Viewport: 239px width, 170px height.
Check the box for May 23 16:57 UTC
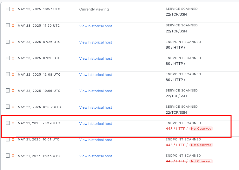point(8,9)
